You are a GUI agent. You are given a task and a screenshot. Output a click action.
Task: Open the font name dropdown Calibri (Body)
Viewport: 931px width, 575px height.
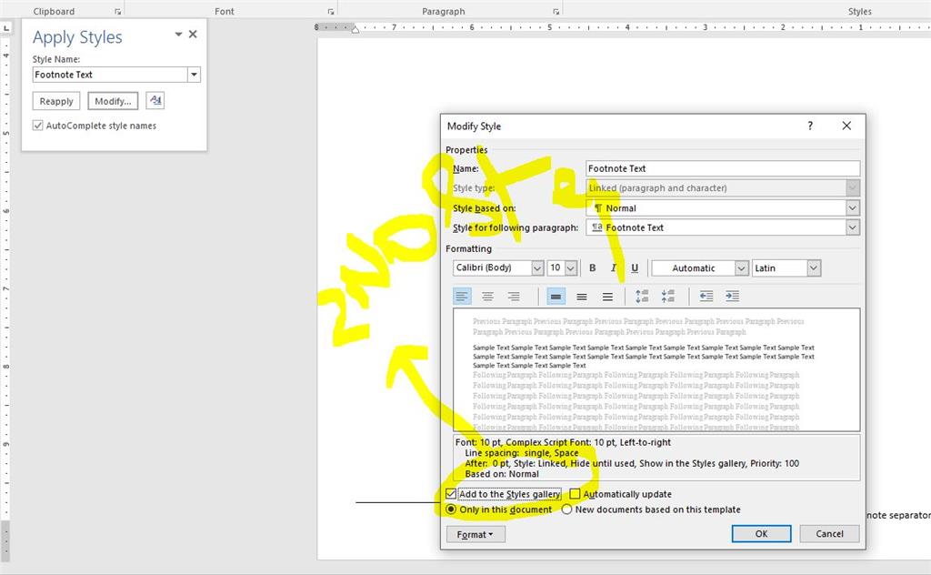[x=537, y=267]
